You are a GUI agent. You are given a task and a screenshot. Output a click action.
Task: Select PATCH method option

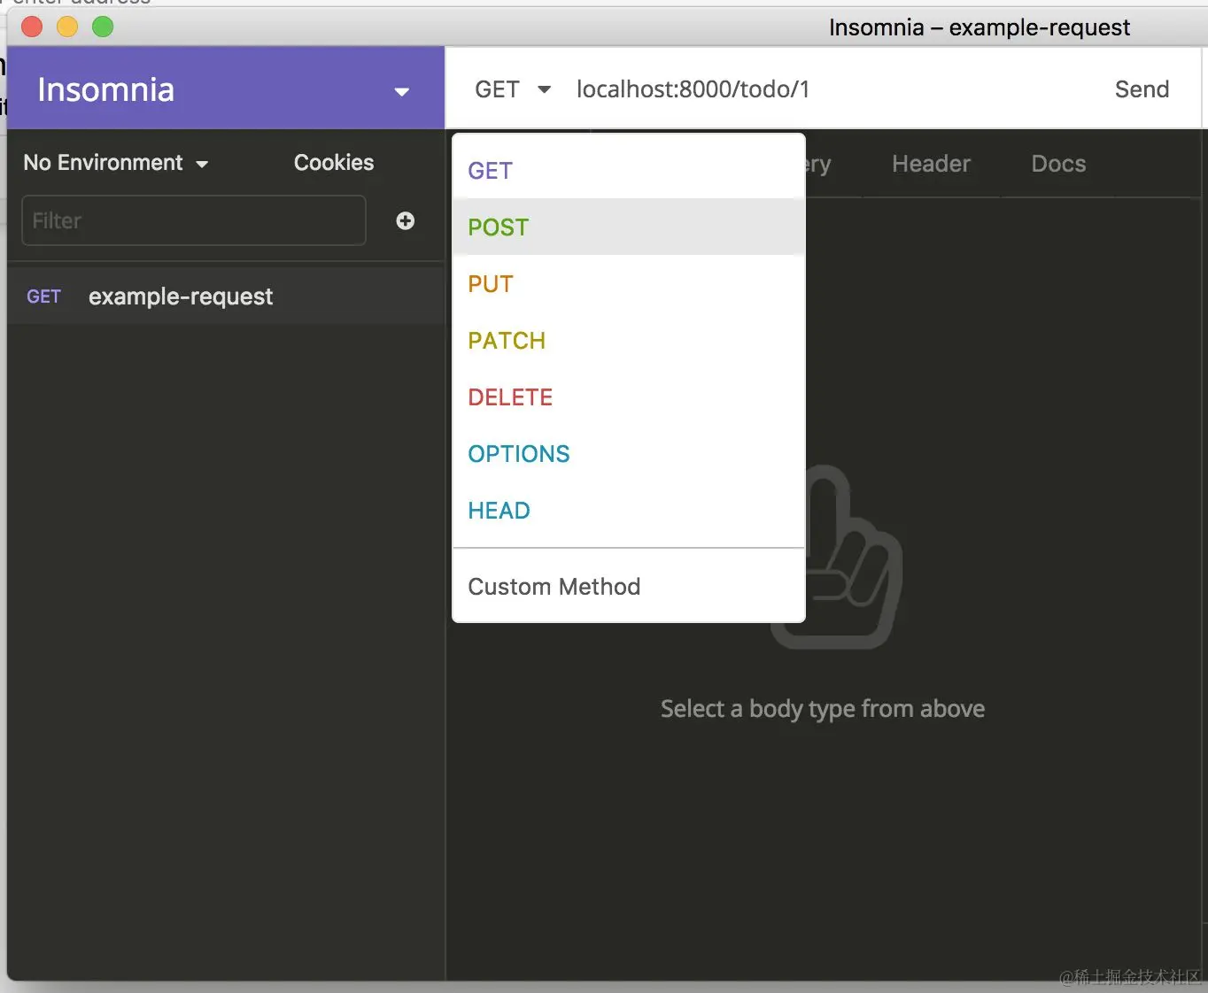pyautogui.click(x=628, y=340)
